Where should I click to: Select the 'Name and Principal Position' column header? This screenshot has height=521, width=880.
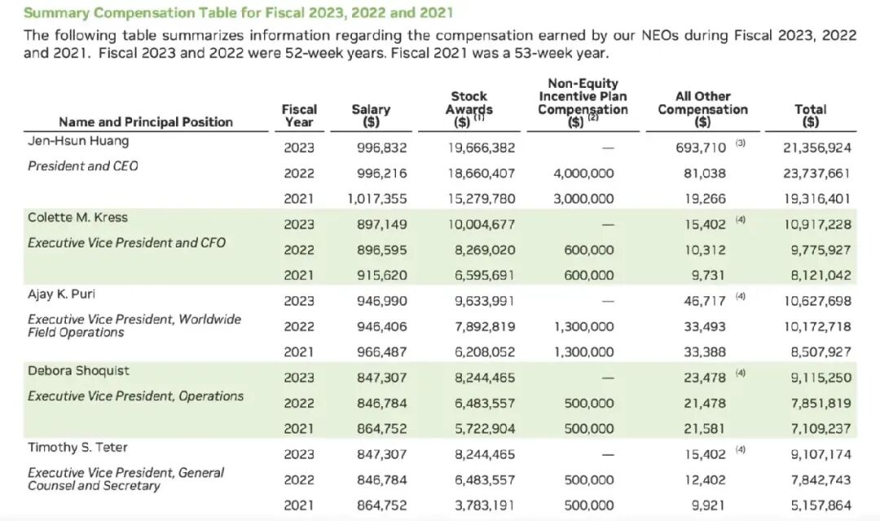146,122
